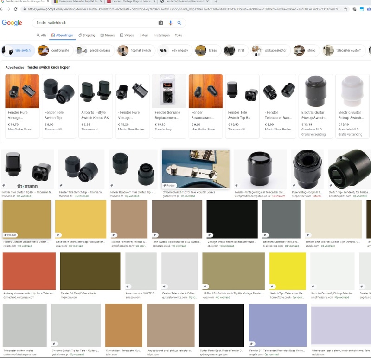Expand the Meer menu
This screenshot has height=358, width=371.
tap(144, 35)
